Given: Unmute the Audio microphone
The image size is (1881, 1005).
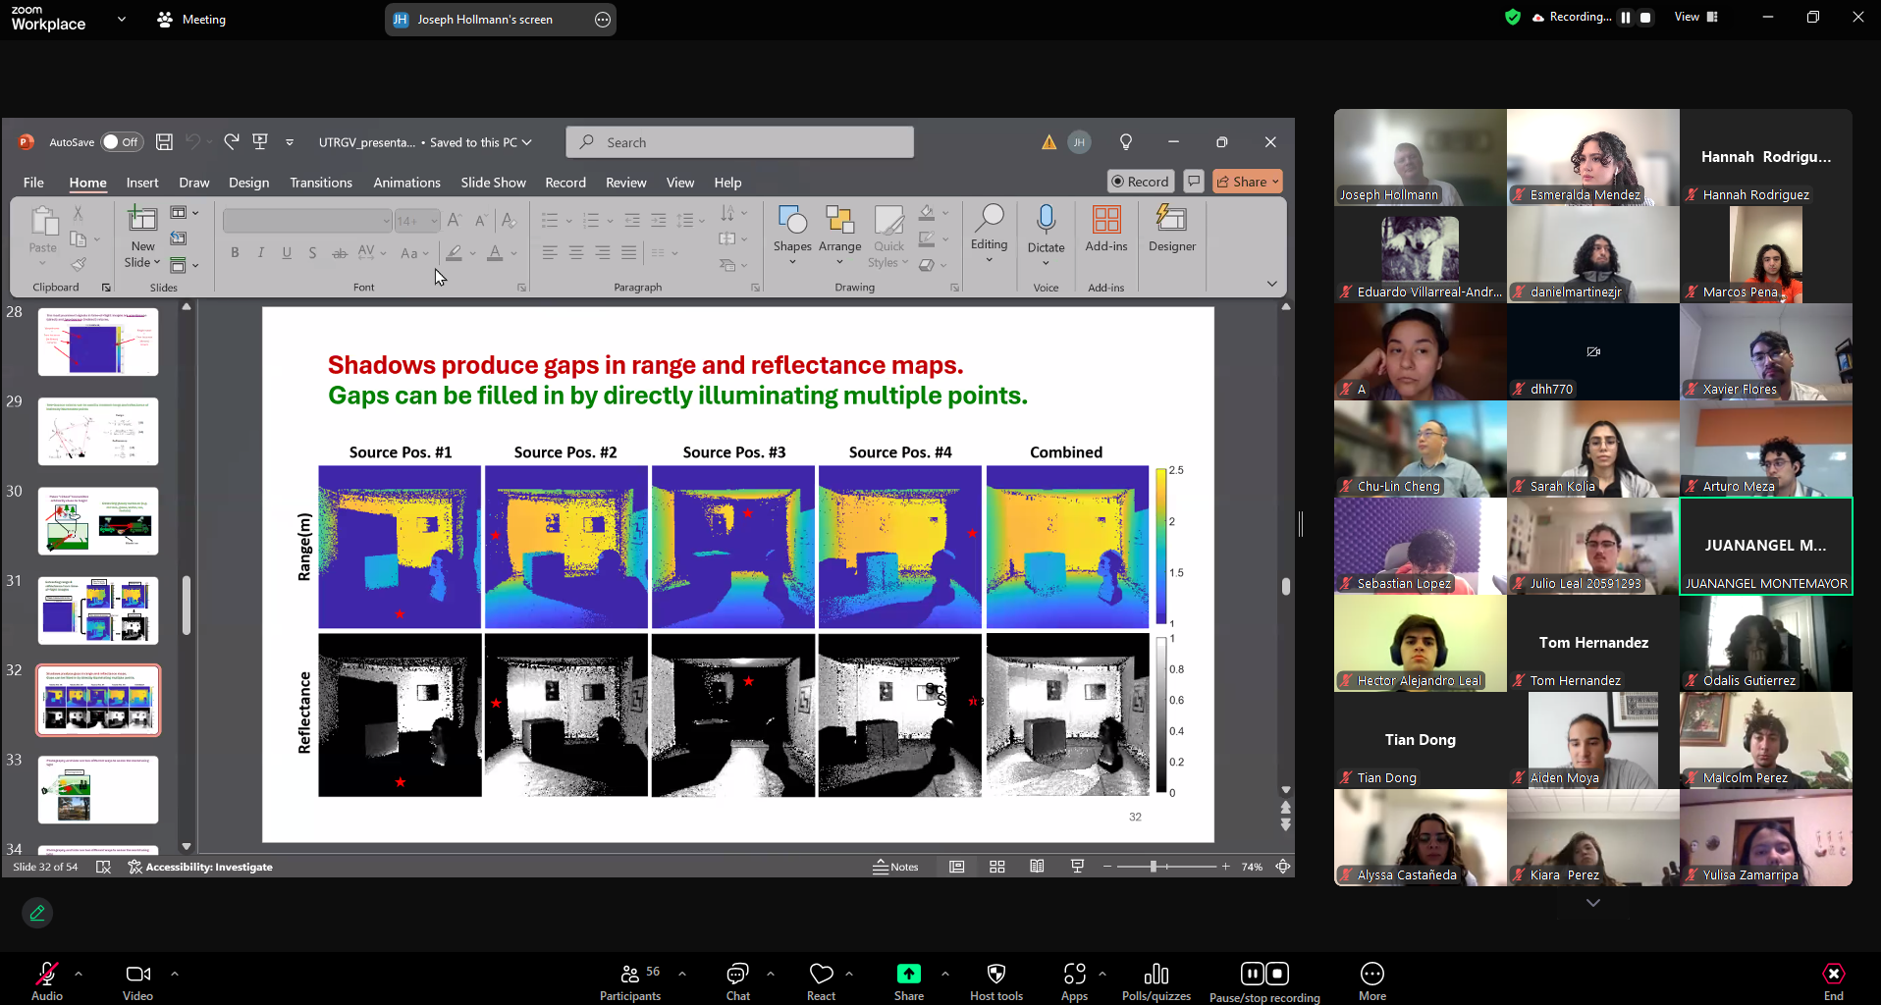Looking at the screenshot, I should (x=46, y=974).
